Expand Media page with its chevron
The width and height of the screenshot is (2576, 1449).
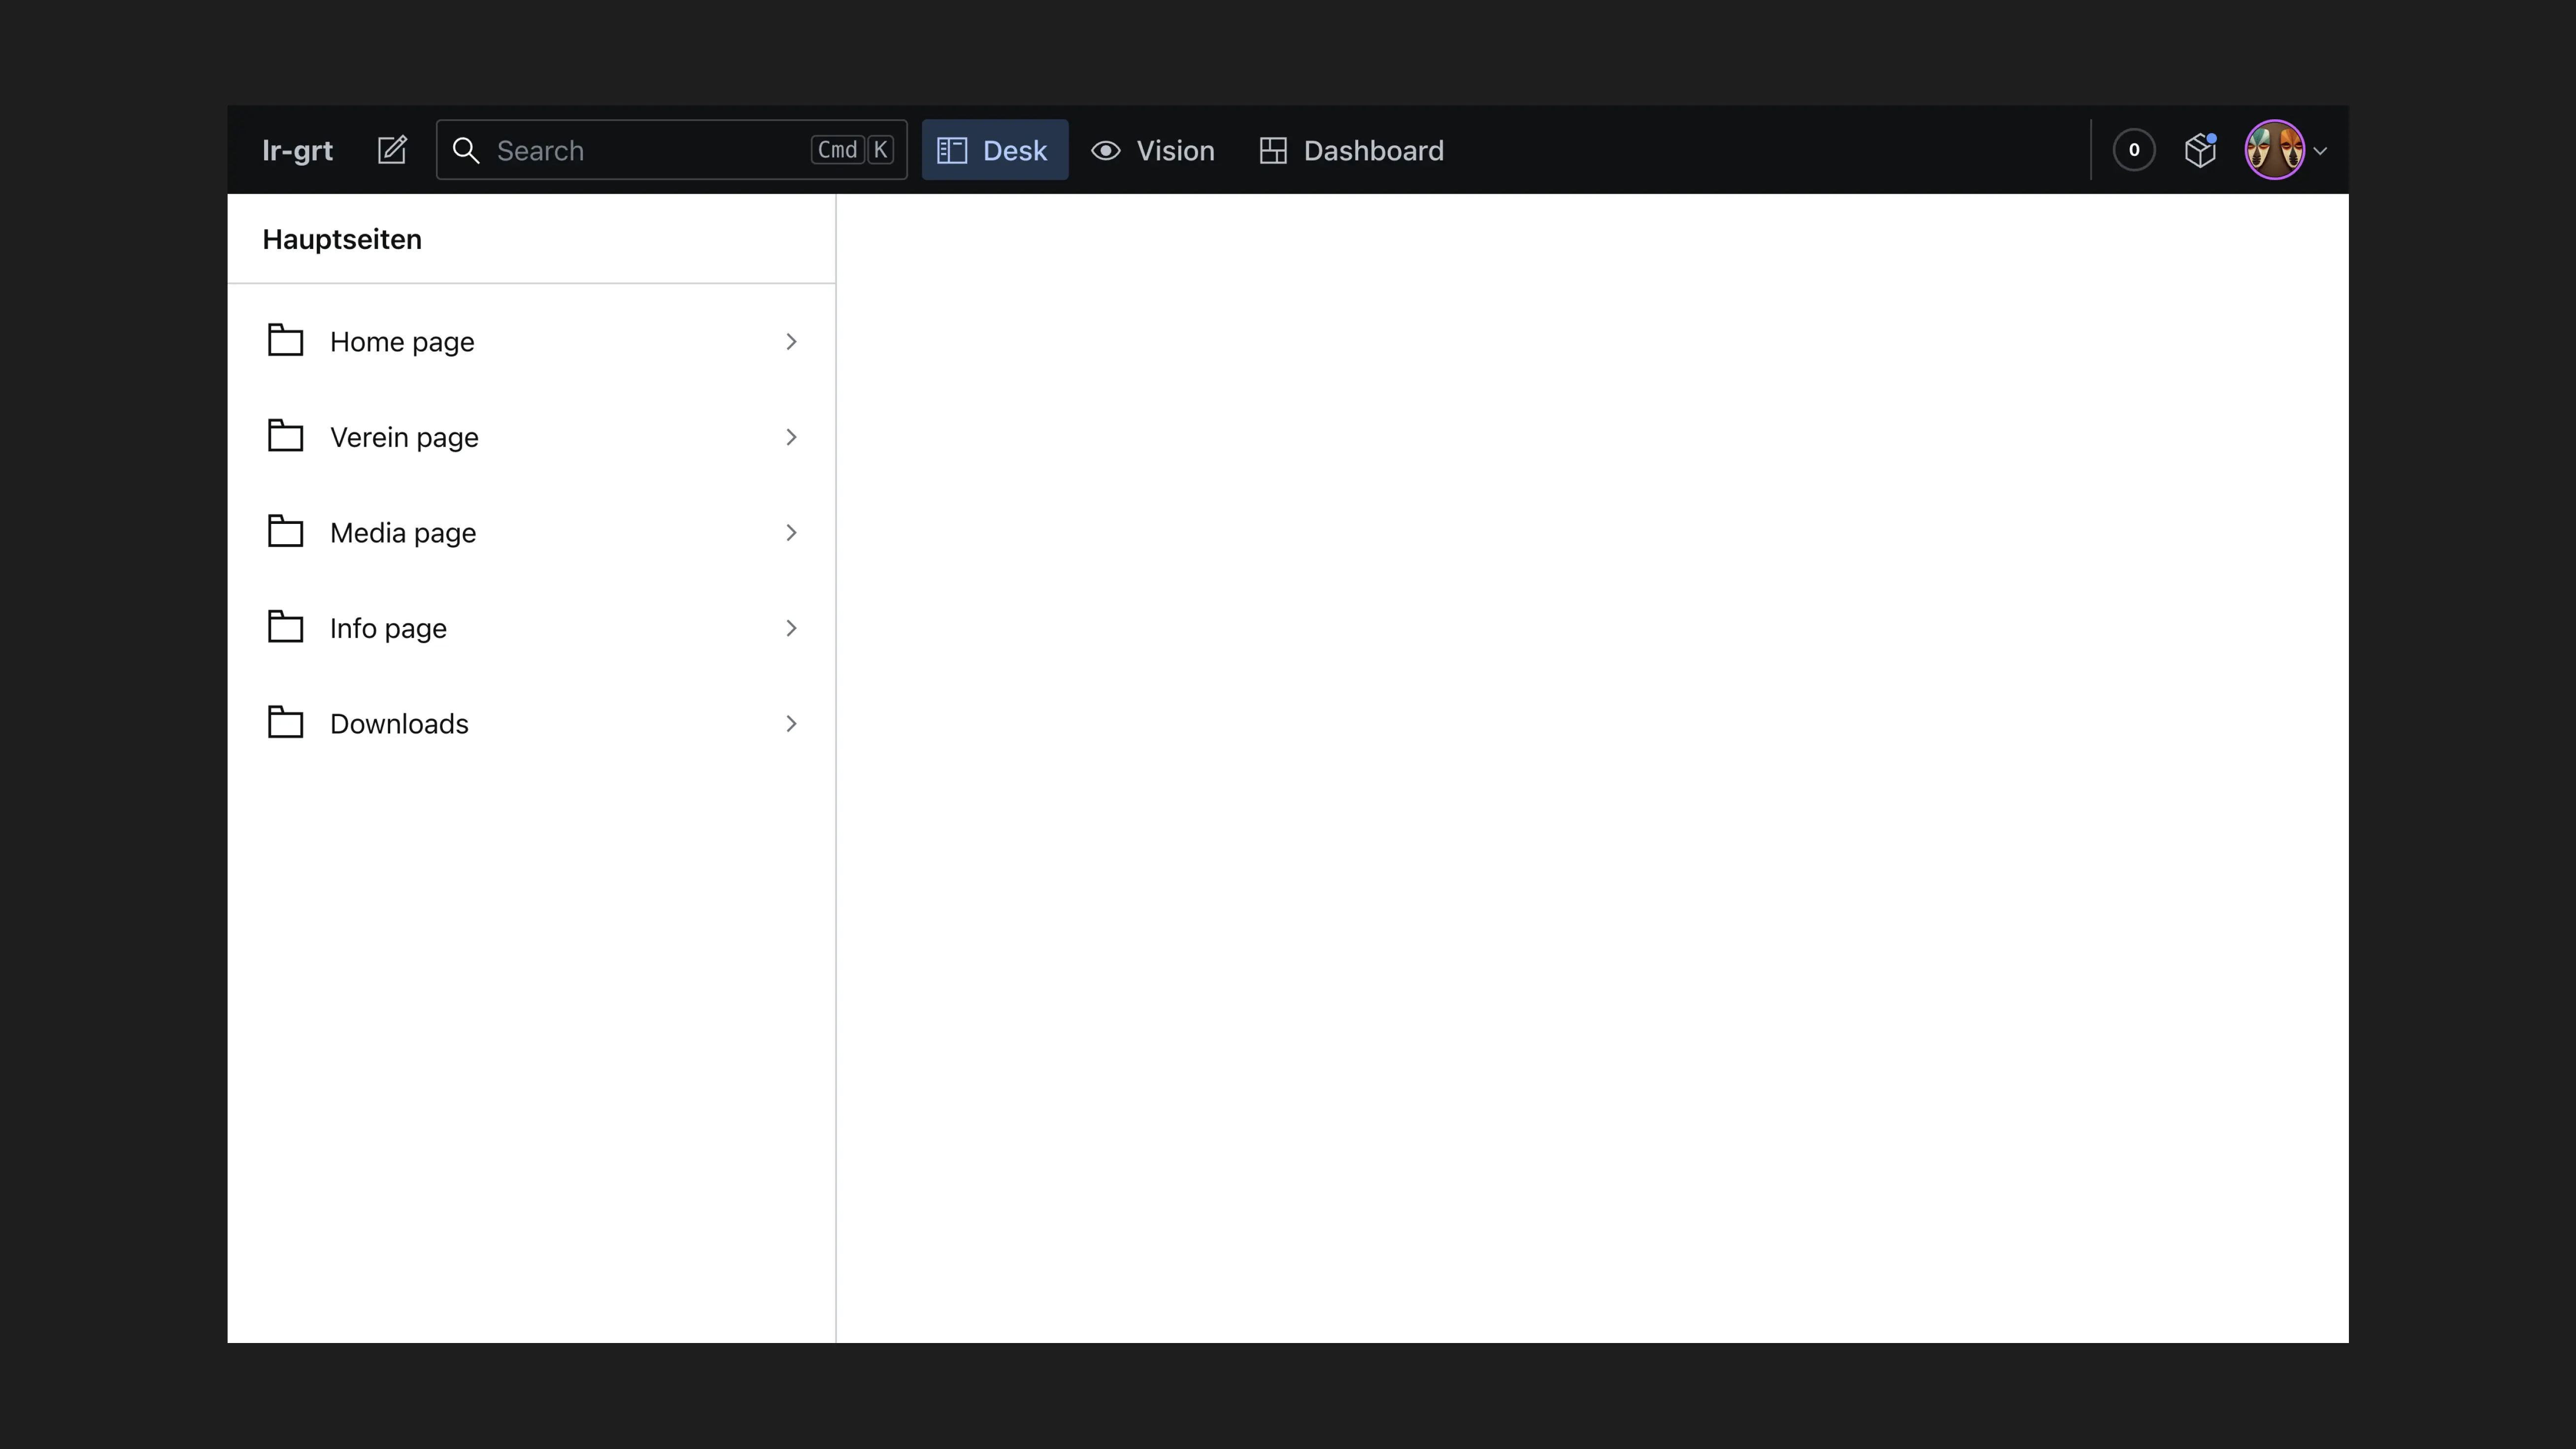(x=791, y=533)
